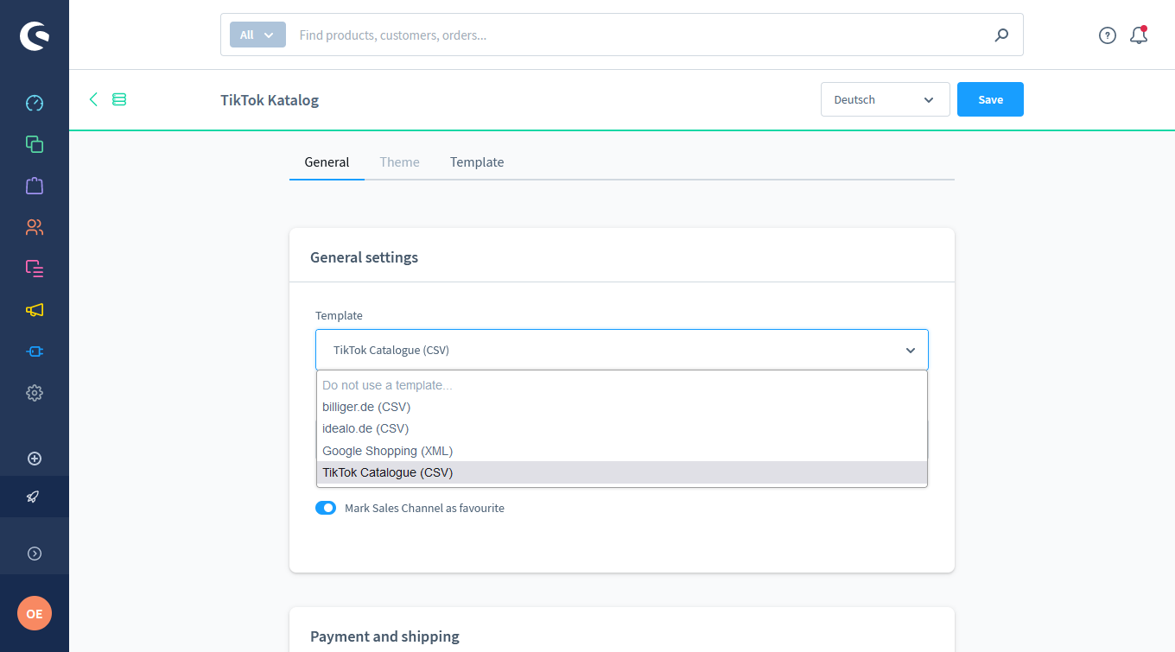Open the Extensions plug icon
The height and width of the screenshot is (652, 1175).
pyautogui.click(x=35, y=351)
